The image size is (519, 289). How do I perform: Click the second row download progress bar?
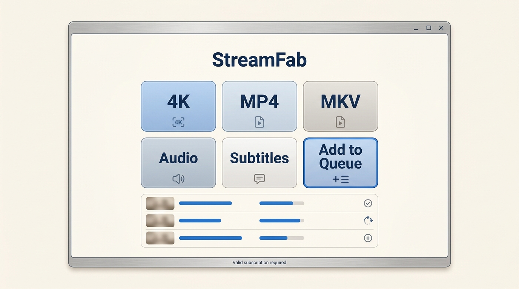click(x=282, y=221)
